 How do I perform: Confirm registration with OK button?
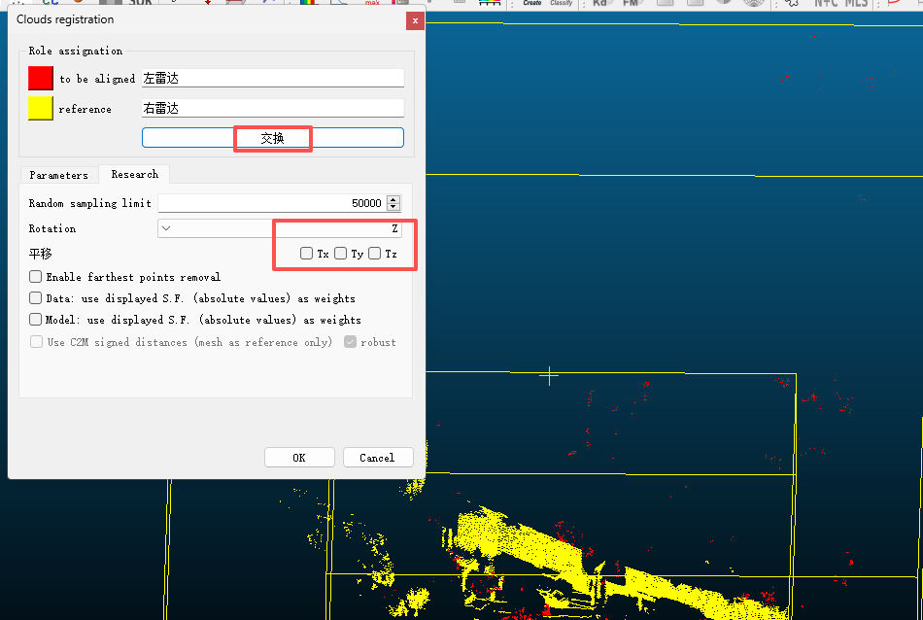pyautogui.click(x=299, y=457)
